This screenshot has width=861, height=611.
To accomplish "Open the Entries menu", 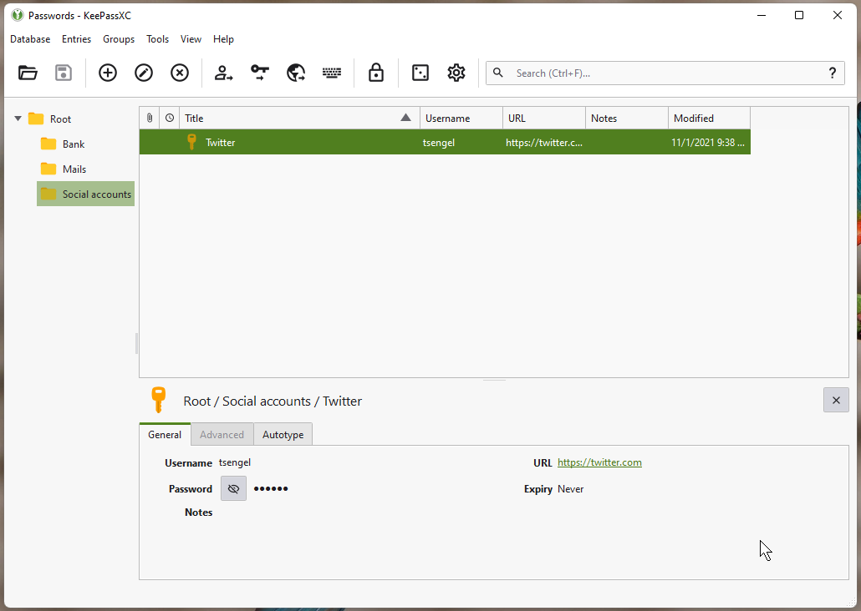I will [x=76, y=39].
